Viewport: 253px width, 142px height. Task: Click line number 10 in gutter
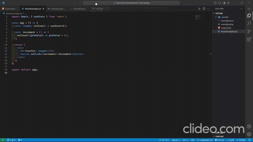click(x=6, y=45)
